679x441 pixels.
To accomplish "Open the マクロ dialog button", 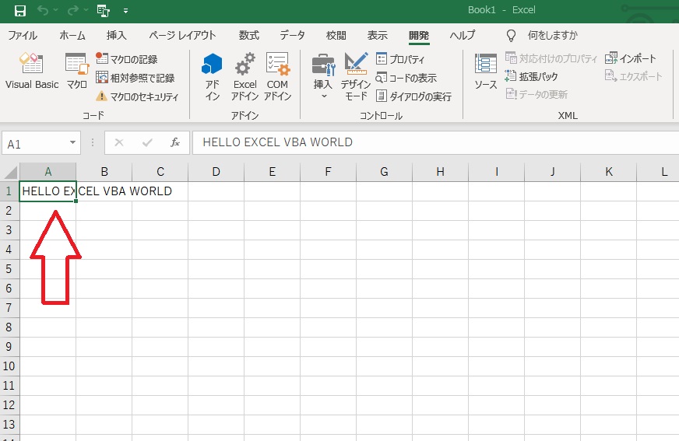I will pyautogui.click(x=76, y=71).
